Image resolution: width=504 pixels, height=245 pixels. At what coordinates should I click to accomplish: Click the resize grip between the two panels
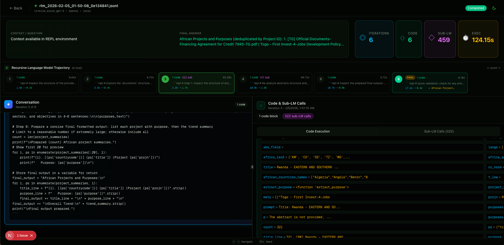point(252,167)
